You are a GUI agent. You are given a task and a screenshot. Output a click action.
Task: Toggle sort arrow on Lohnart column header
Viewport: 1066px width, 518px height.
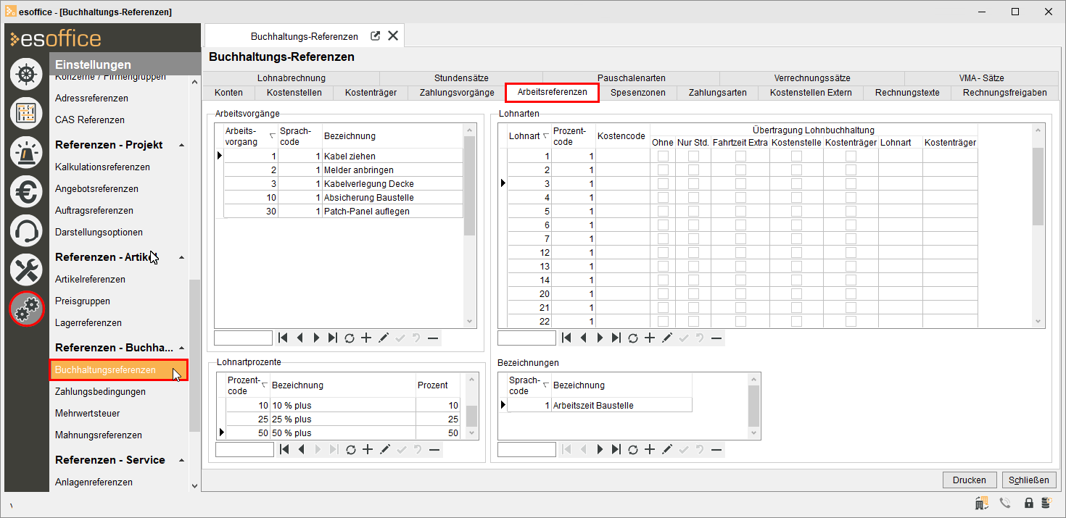pos(545,135)
